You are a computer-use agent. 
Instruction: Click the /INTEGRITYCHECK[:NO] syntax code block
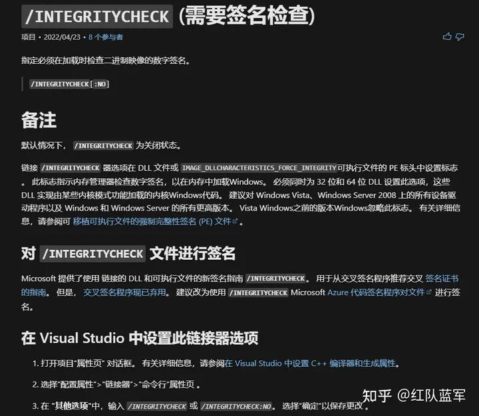point(70,84)
